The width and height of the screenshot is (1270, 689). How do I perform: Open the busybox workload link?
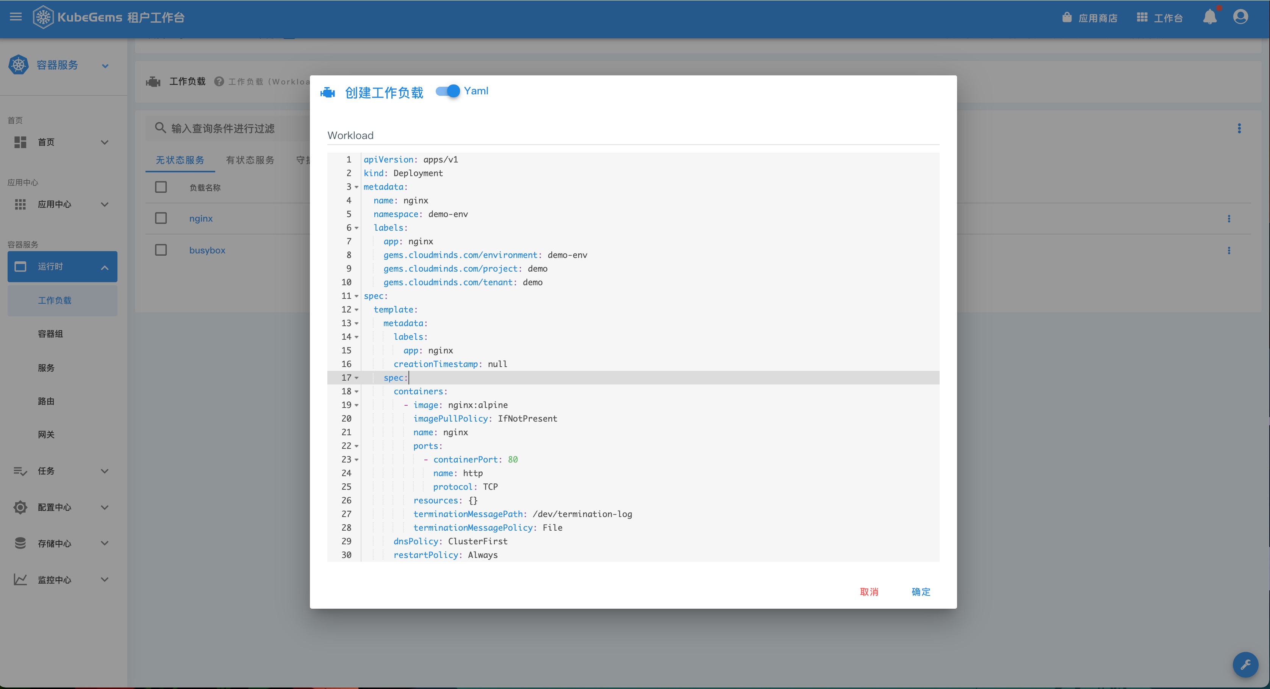[x=207, y=250]
